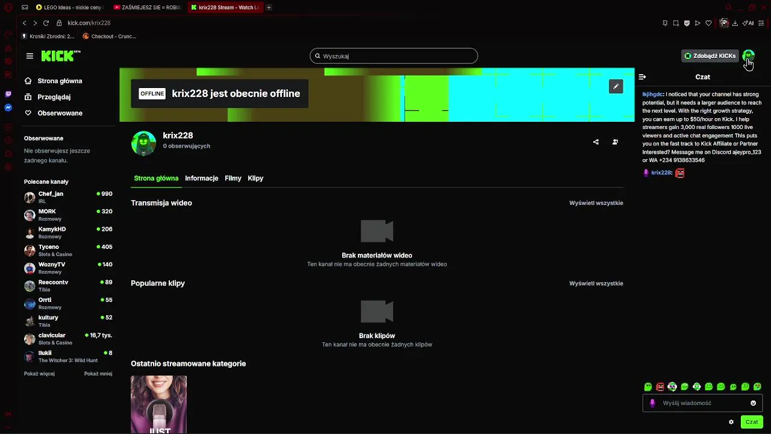The image size is (771, 434).
Task: Switch to the LEGO Ideas tab
Action: [69, 7]
